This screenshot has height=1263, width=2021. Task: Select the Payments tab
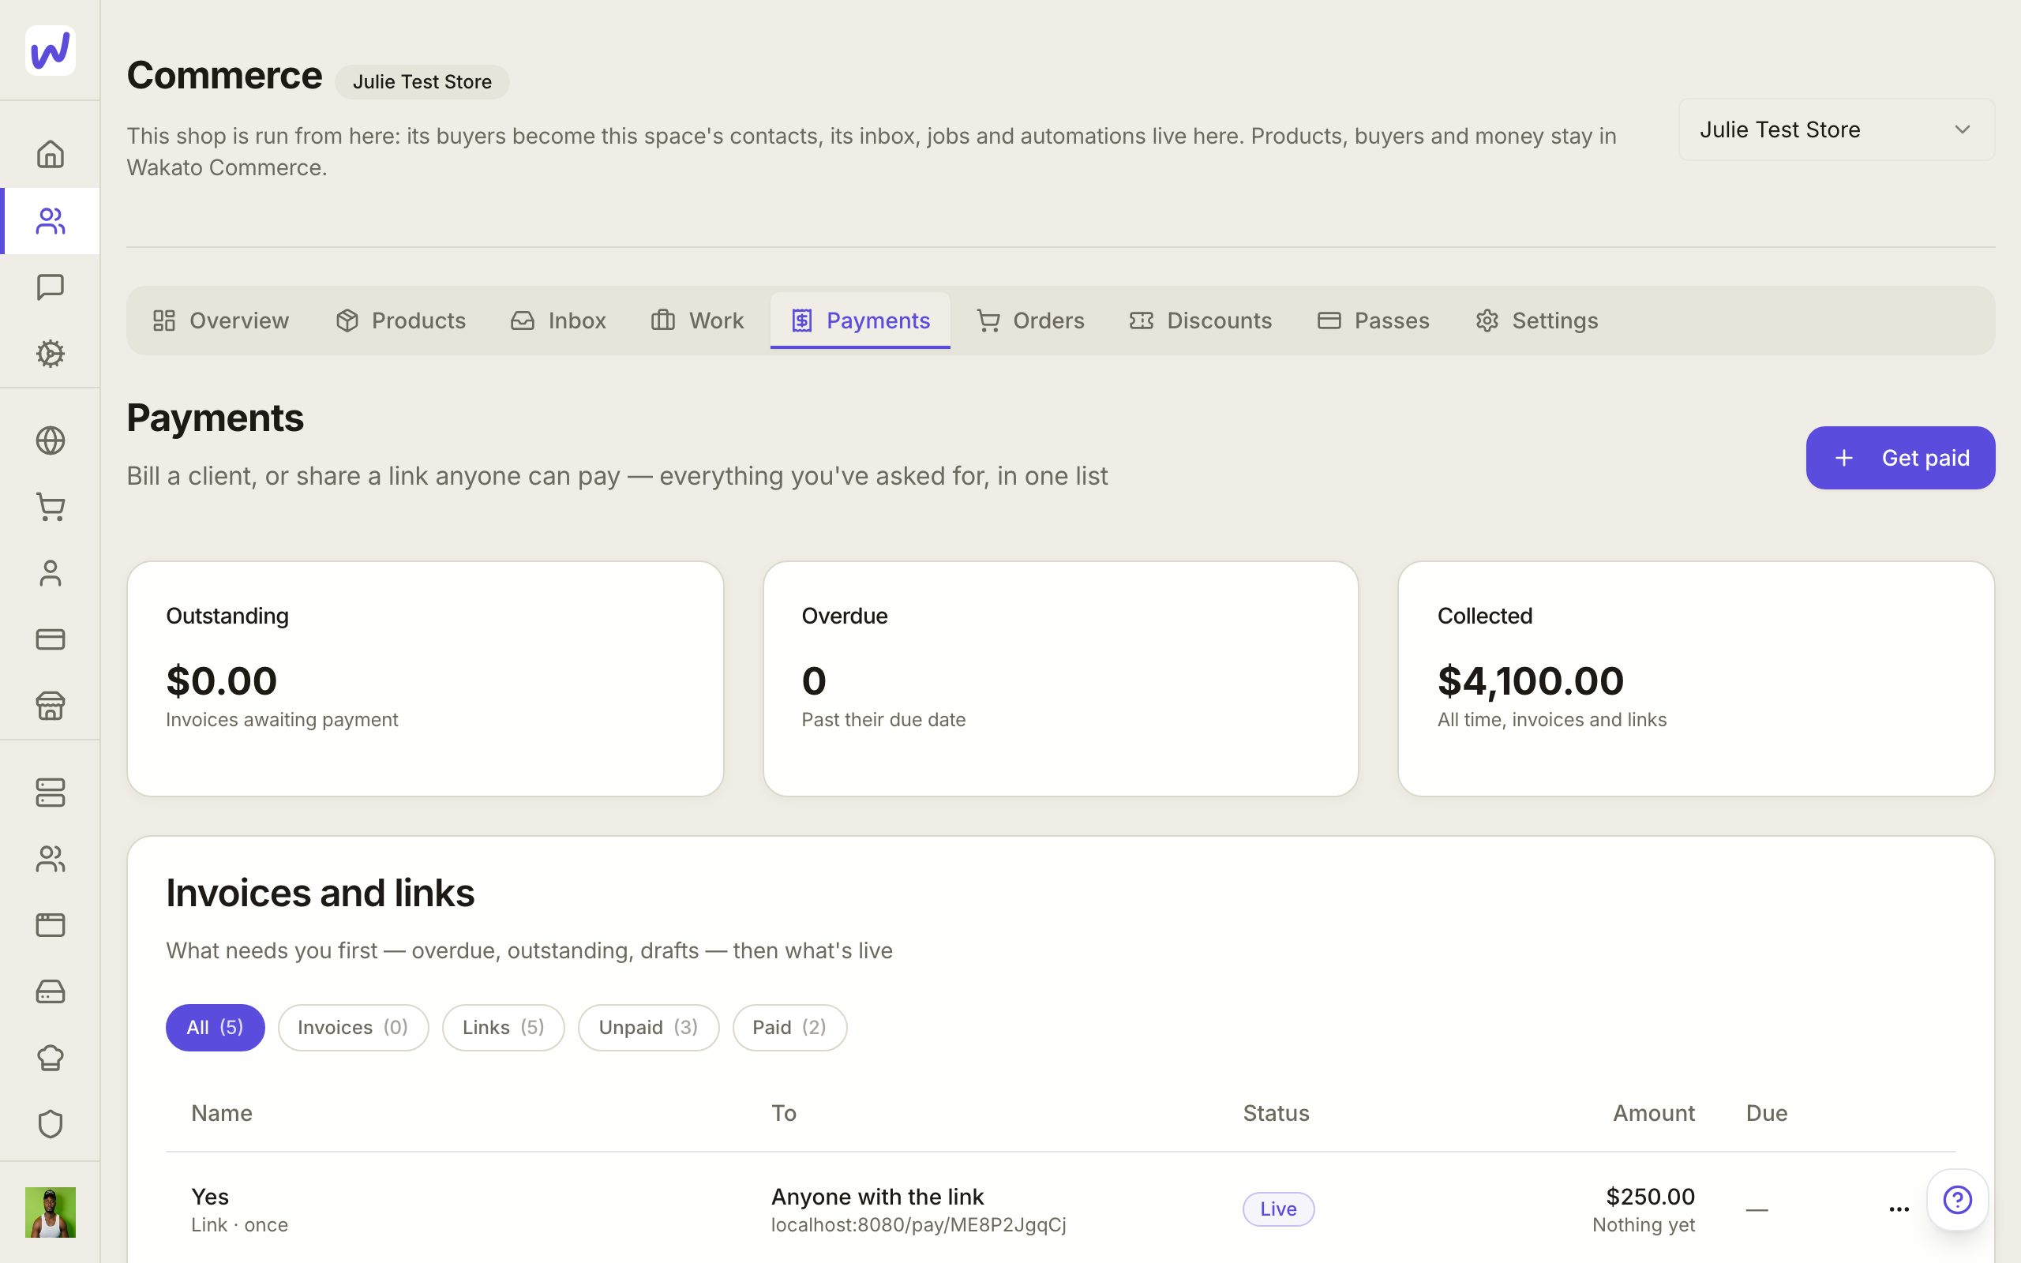tap(861, 320)
